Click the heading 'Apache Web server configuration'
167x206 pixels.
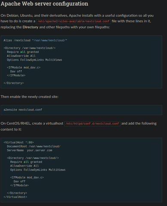tap(44, 4)
